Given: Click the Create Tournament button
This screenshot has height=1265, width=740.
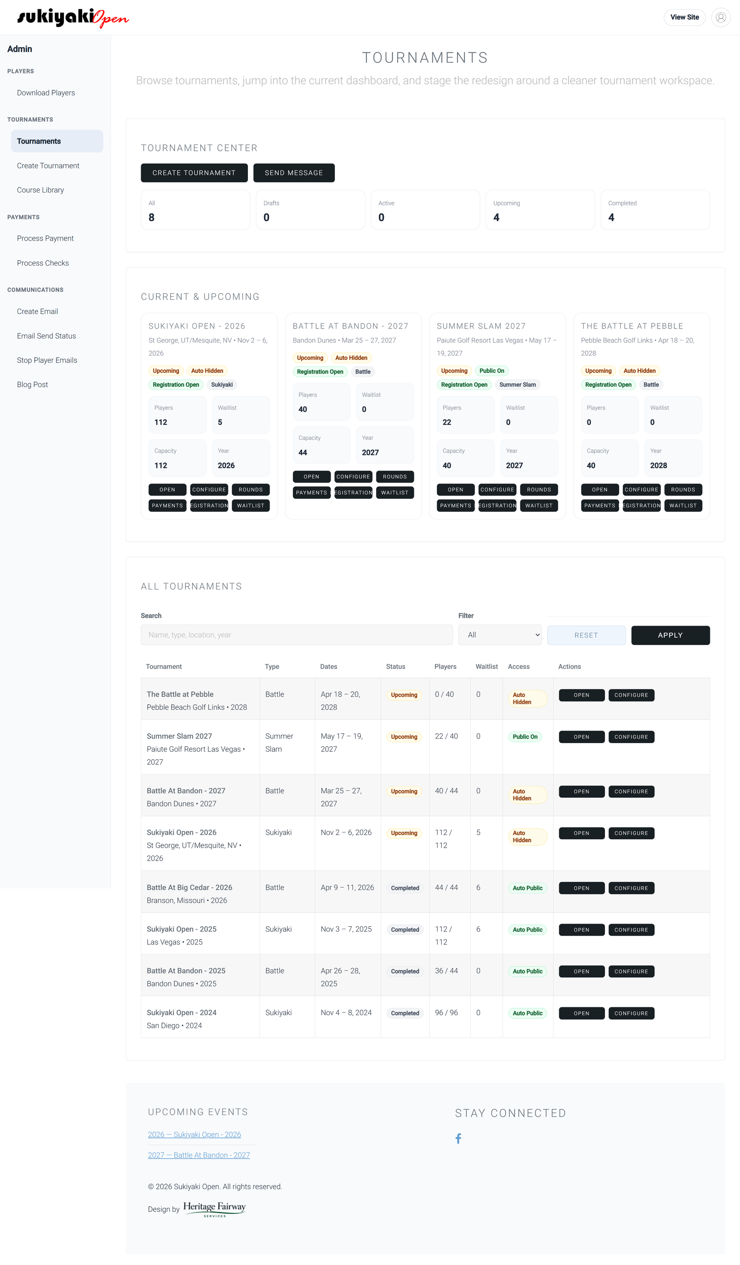Looking at the screenshot, I should pyautogui.click(x=194, y=173).
